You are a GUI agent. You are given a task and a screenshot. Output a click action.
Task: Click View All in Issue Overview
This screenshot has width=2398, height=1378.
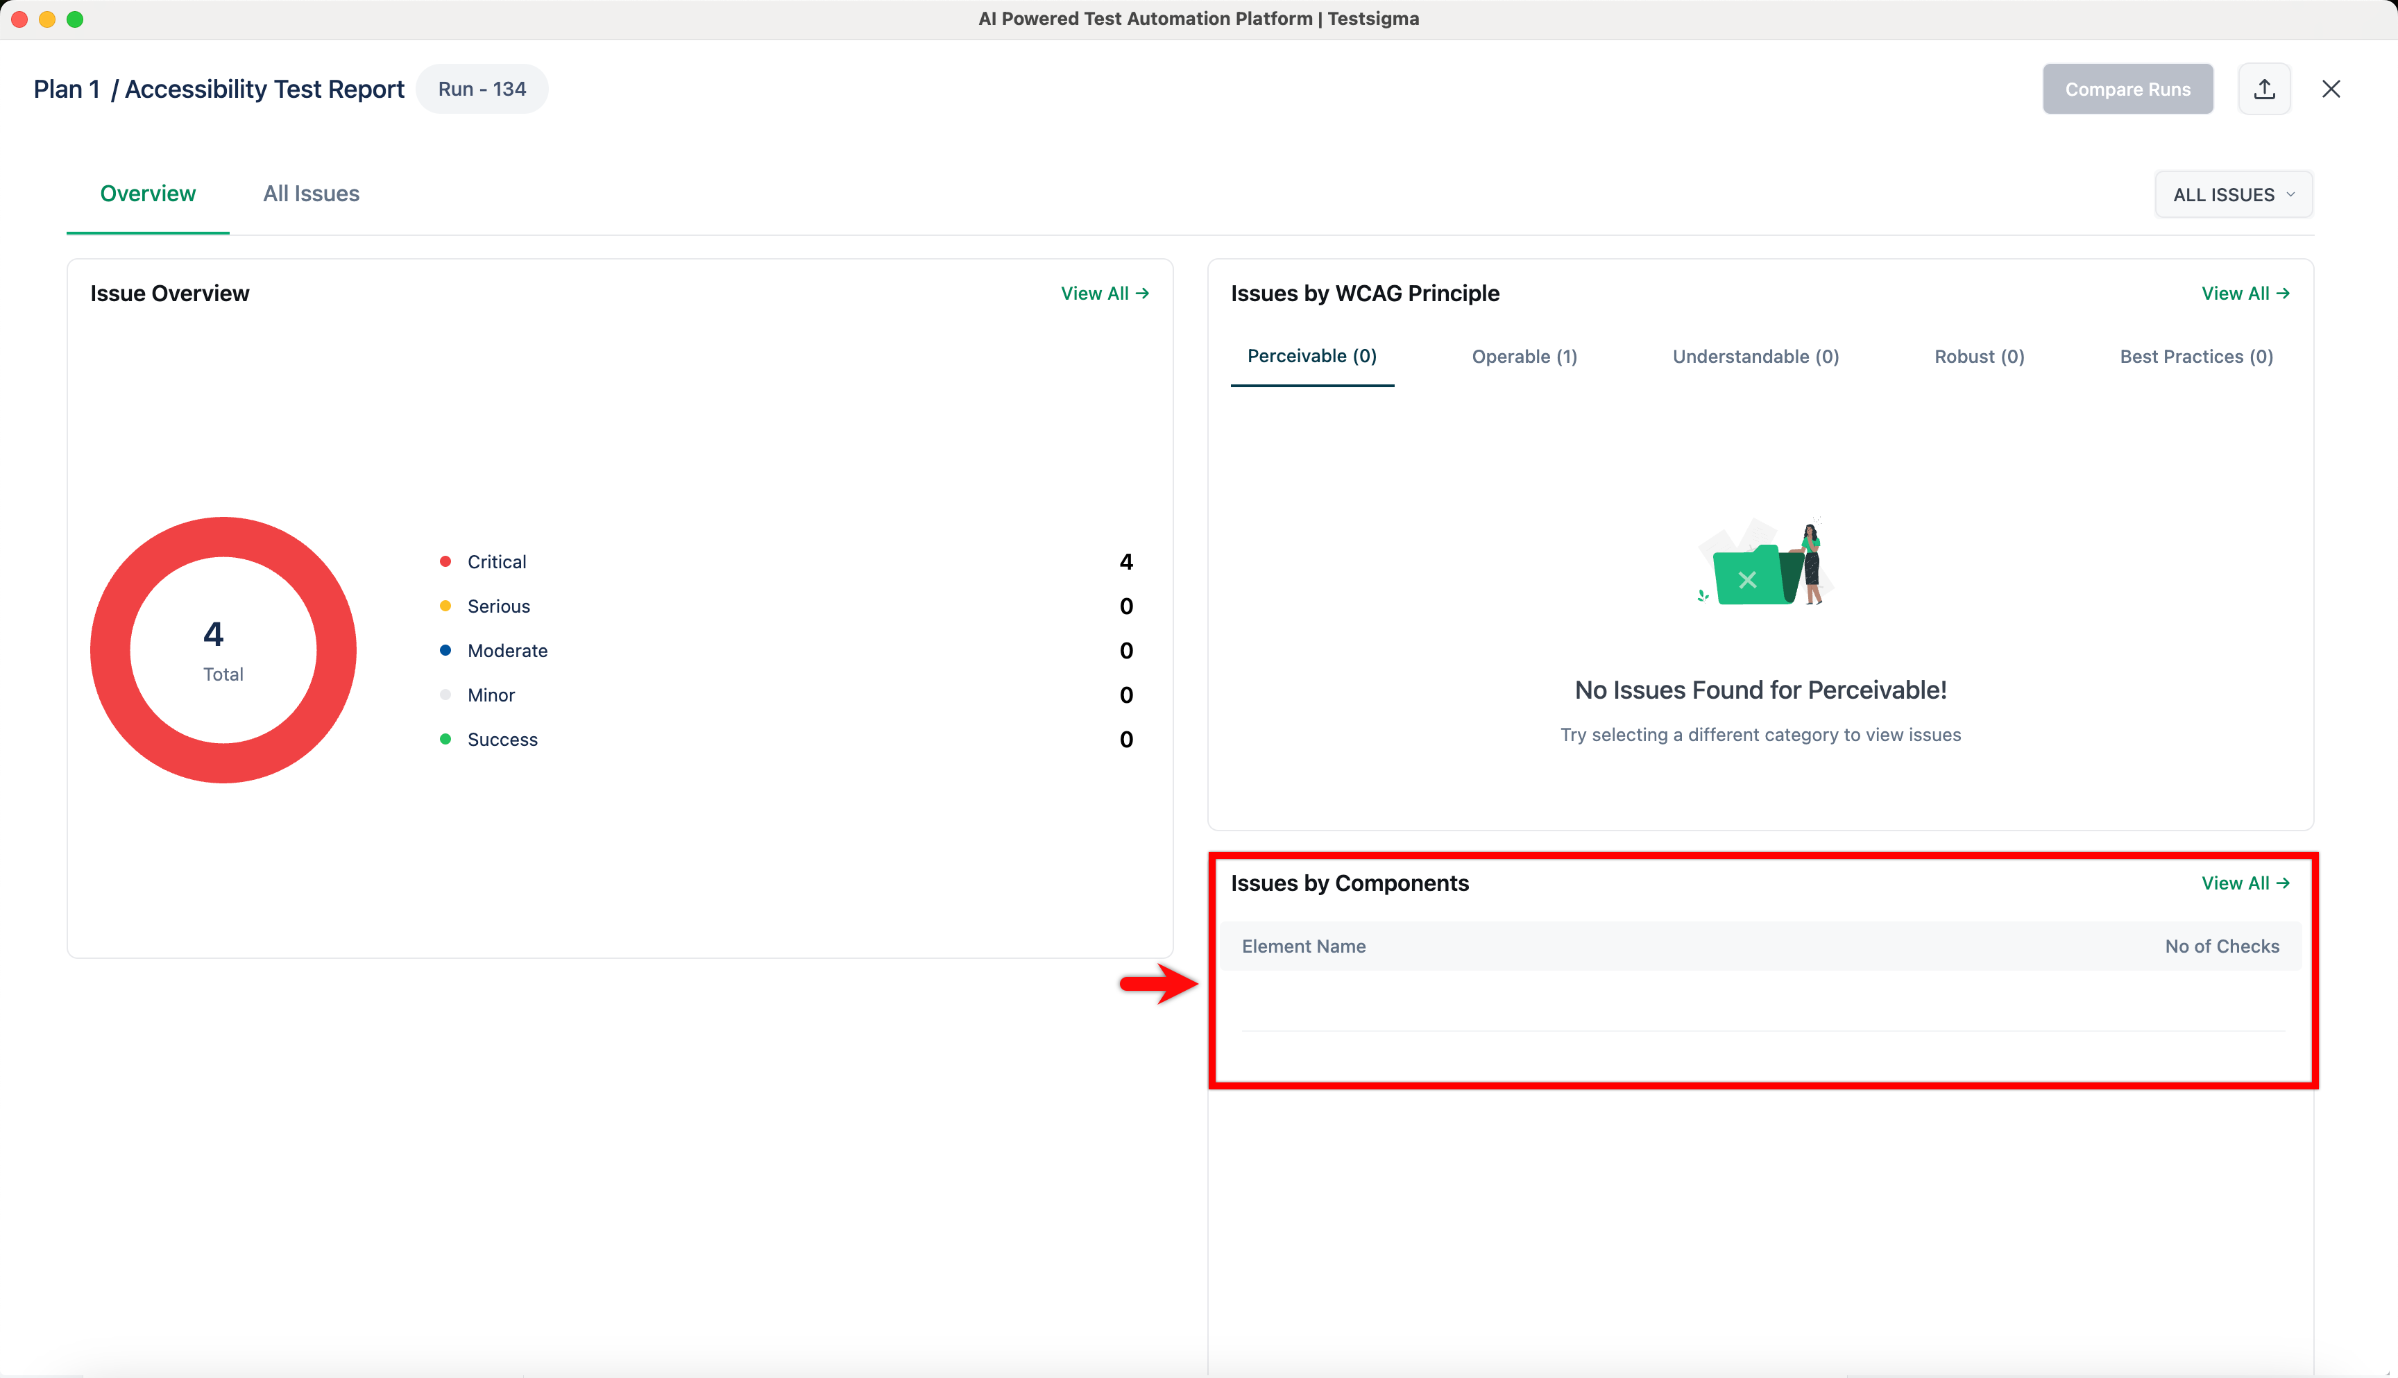1105,294
